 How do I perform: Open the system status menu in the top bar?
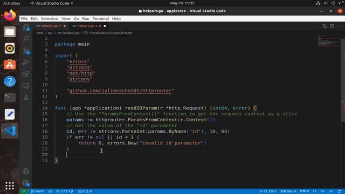tap(329, 3)
